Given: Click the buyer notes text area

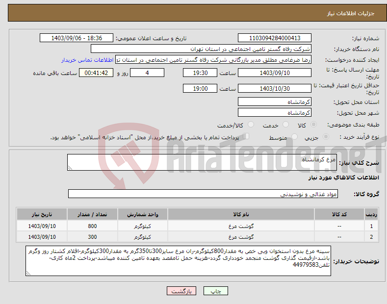Looking at the screenshot, I should (178, 261).
